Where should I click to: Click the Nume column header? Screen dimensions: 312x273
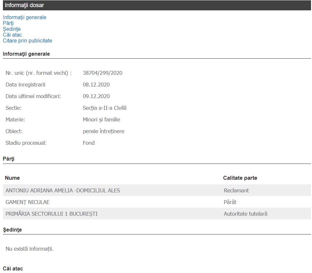12,178
